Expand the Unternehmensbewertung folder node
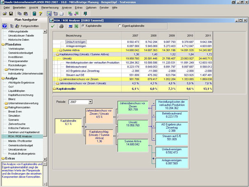249x187 pixels. point(6,103)
